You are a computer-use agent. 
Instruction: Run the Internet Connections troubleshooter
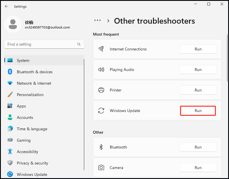pyautogui.click(x=198, y=49)
